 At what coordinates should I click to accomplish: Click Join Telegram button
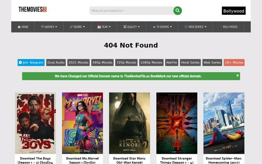coord(31,62)
